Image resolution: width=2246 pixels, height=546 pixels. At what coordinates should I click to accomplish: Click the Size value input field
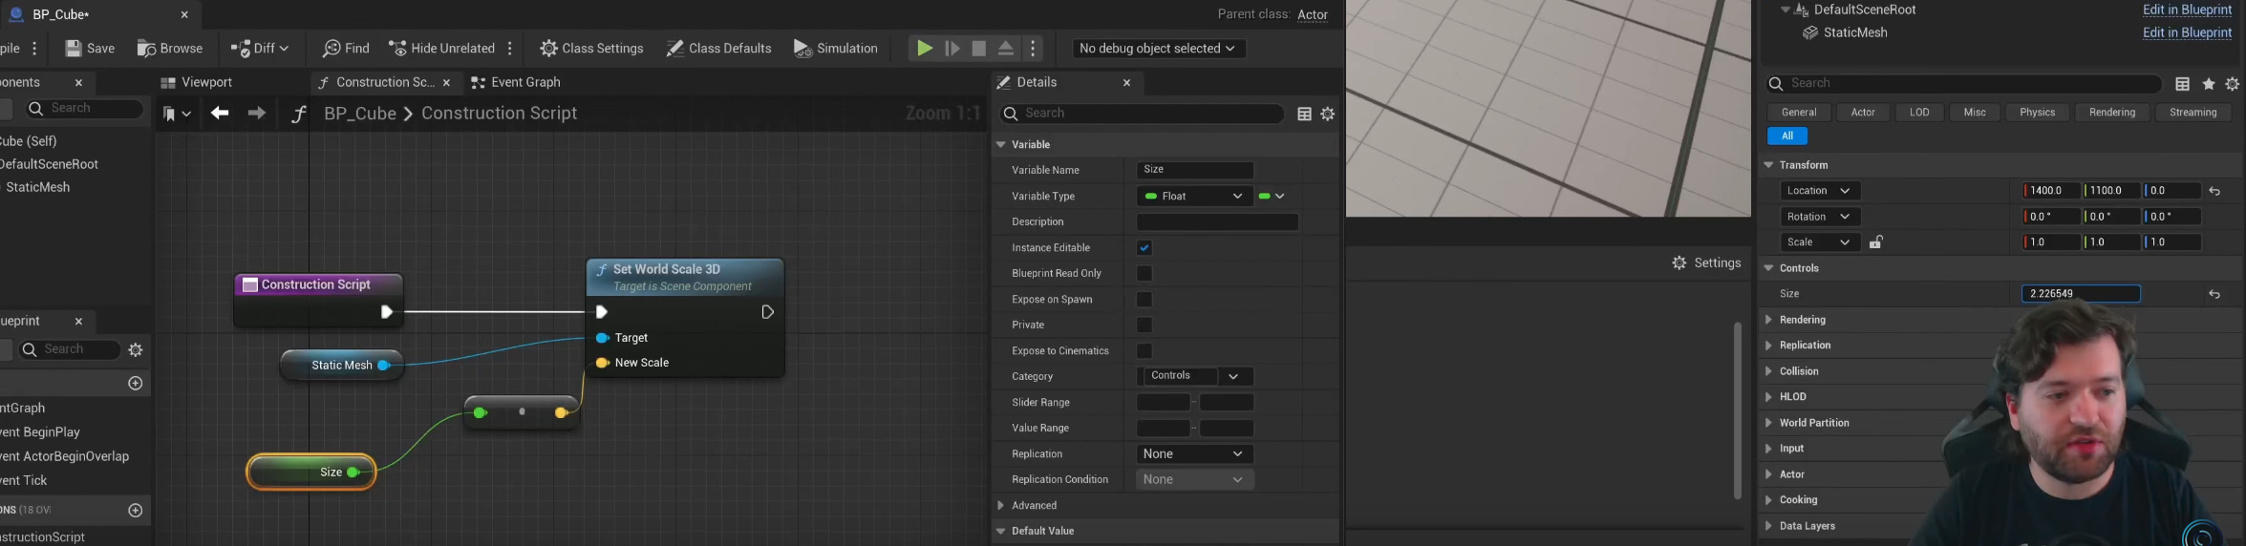tap(2080, 294)
